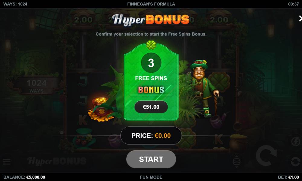Click the clover emblem atop the card
Viewport: 302px width, 181px height.
[x=151, y=45]
